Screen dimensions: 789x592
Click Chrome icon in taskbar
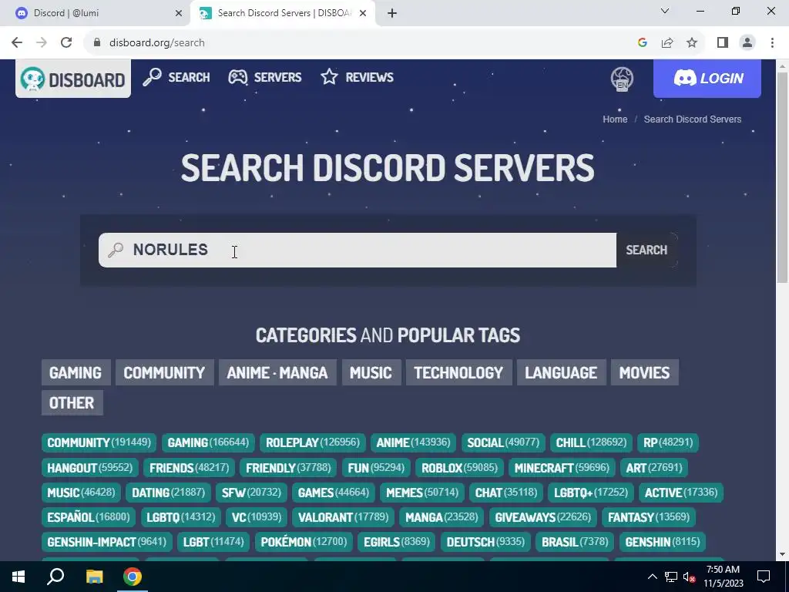pyautogui.click(x=133, y=577)
